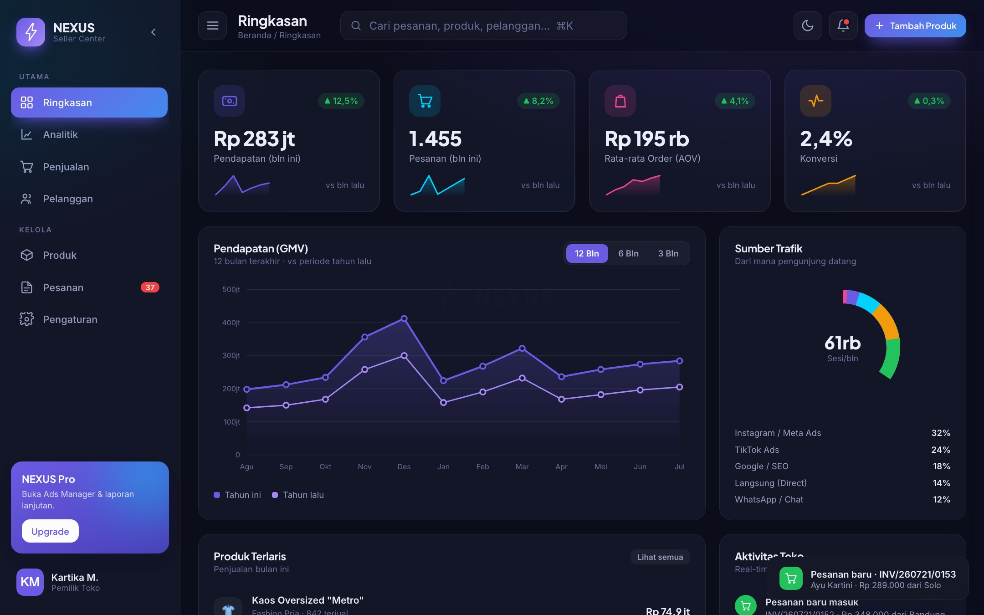This screenshot has width=984, height=615.
Task: Click the magnifier icon in the search bar
Action: pyautogui.click(x=356, y=26)
